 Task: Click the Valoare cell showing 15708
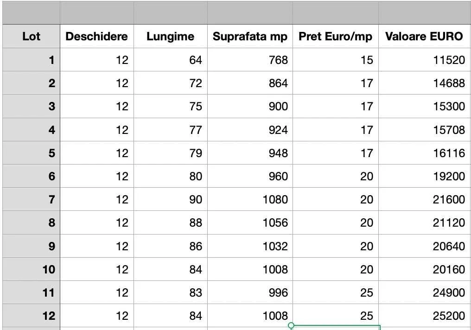point(425,130)
